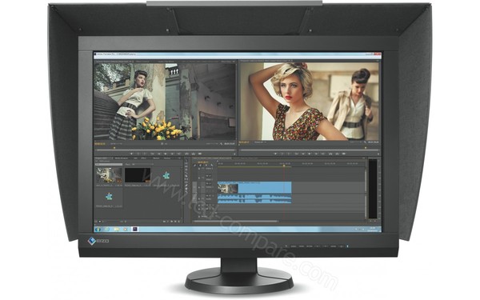480x300 pixels.
Task: Open the zoom level dropdown in Program monitor
Action: click(260, 142)
